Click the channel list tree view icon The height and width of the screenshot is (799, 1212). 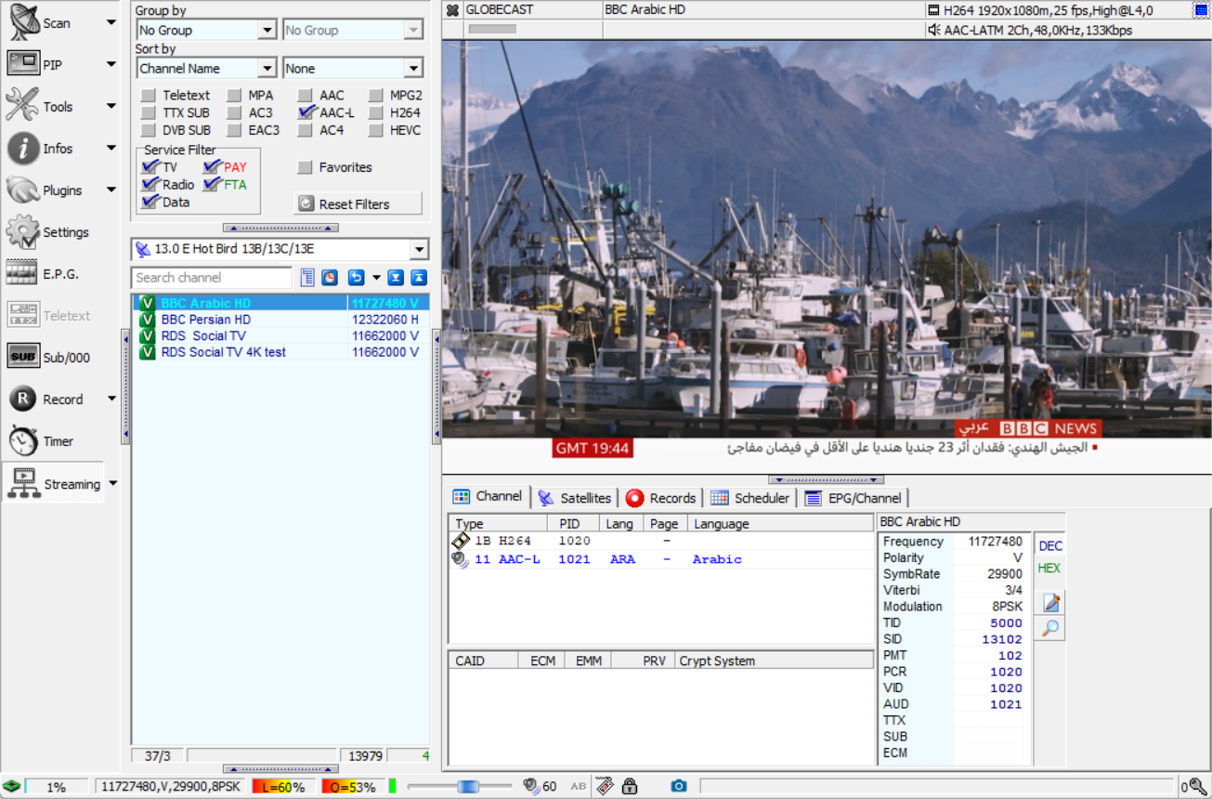(x=307, y=278)
